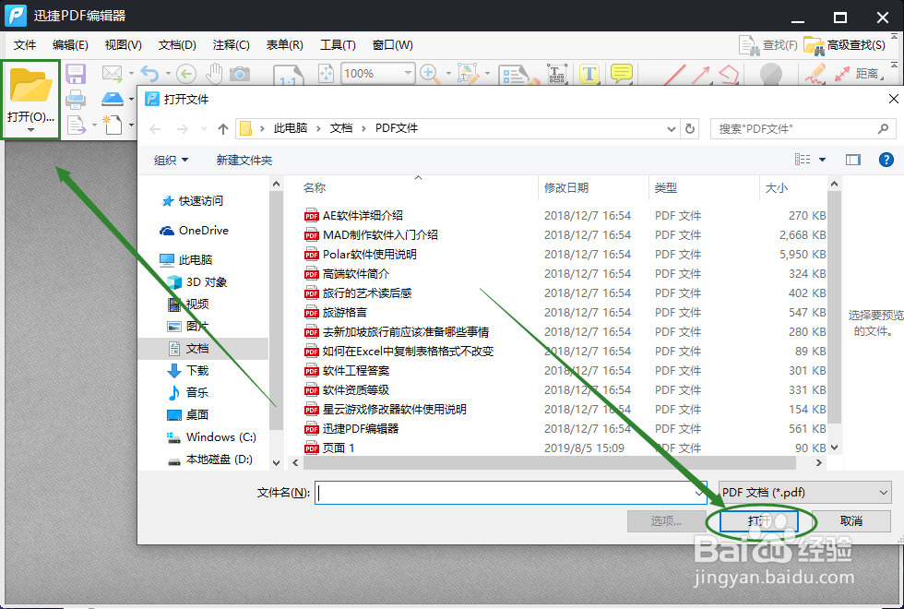This screenshot has width=904, height=609.
Task: Open the 视图(V) menu
Action: pos(124,45)
